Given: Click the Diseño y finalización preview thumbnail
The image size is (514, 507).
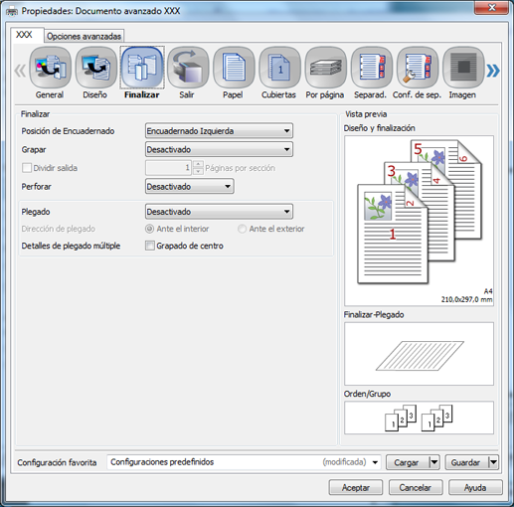Looking at the screenshot, I should [419, 221].
